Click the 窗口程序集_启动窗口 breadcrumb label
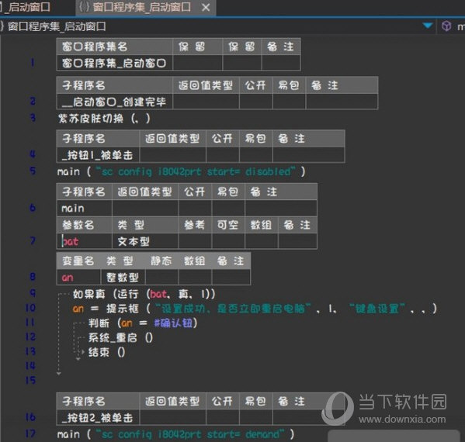This screenshot has height=442, width=465. coord(57,26)
